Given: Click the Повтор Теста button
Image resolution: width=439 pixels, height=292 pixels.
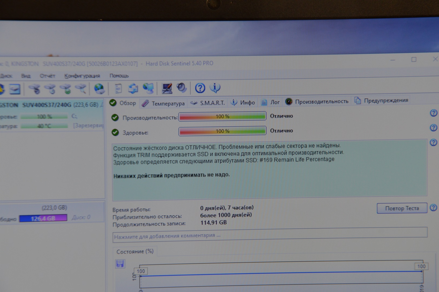Looking at the screenshot, I should point(402,208).
